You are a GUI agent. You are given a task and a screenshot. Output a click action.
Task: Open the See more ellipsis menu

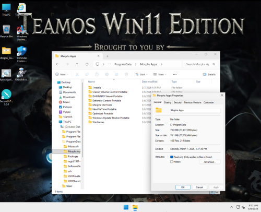[175, 75]
